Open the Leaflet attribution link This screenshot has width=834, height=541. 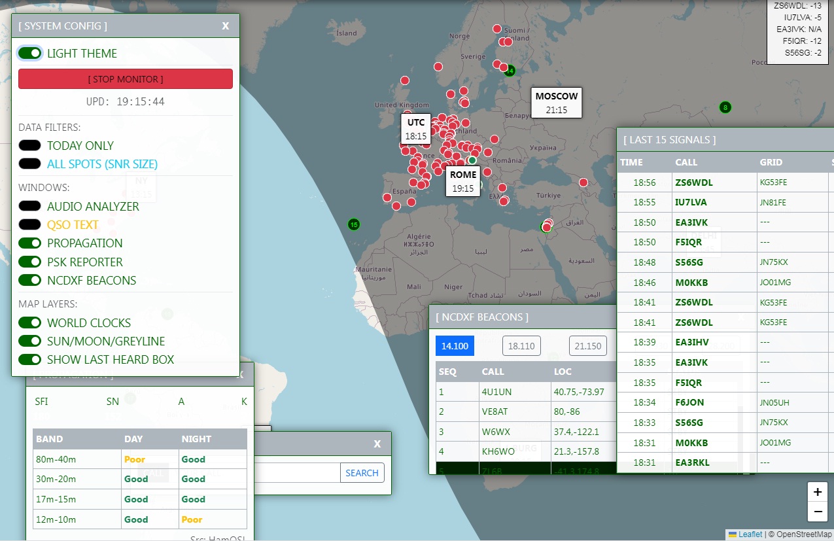tap(750, 534)
